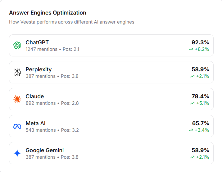The image size is (222, 172).
Task: Click ChatGPT's 92.3% score
Action: 200,42
